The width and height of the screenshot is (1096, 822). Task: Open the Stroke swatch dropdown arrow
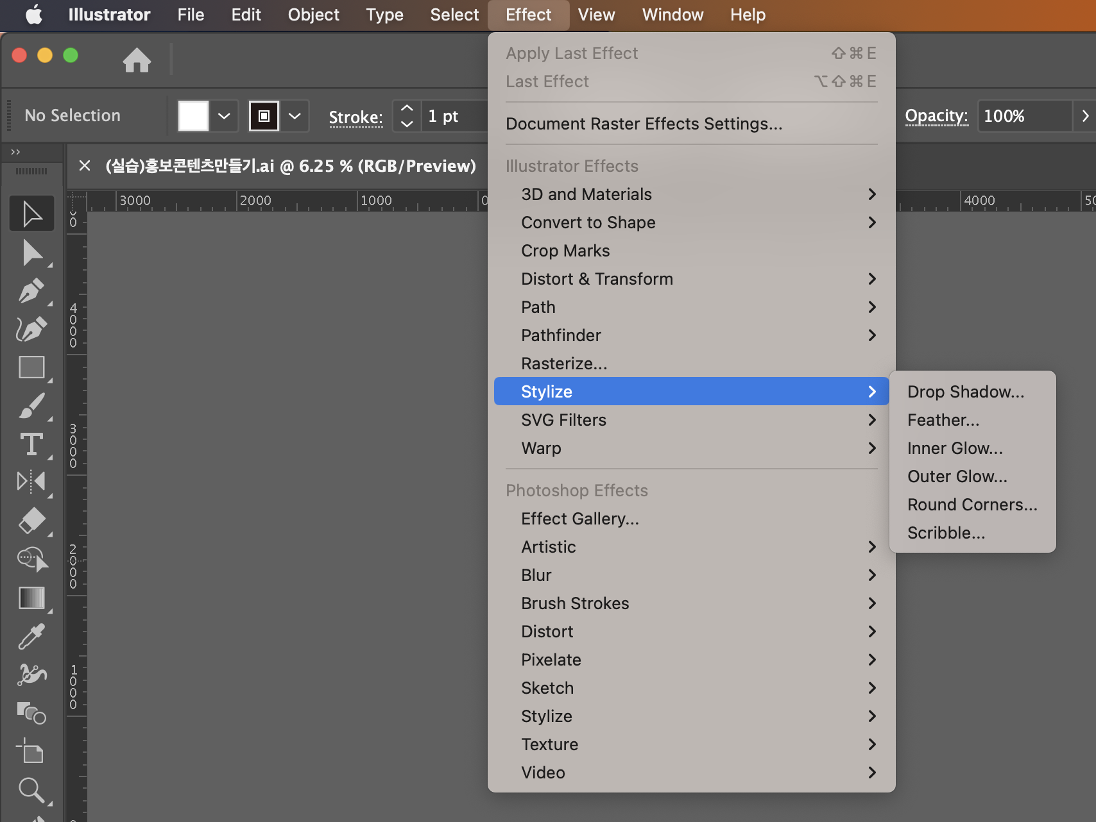click(x=295, y=116)
